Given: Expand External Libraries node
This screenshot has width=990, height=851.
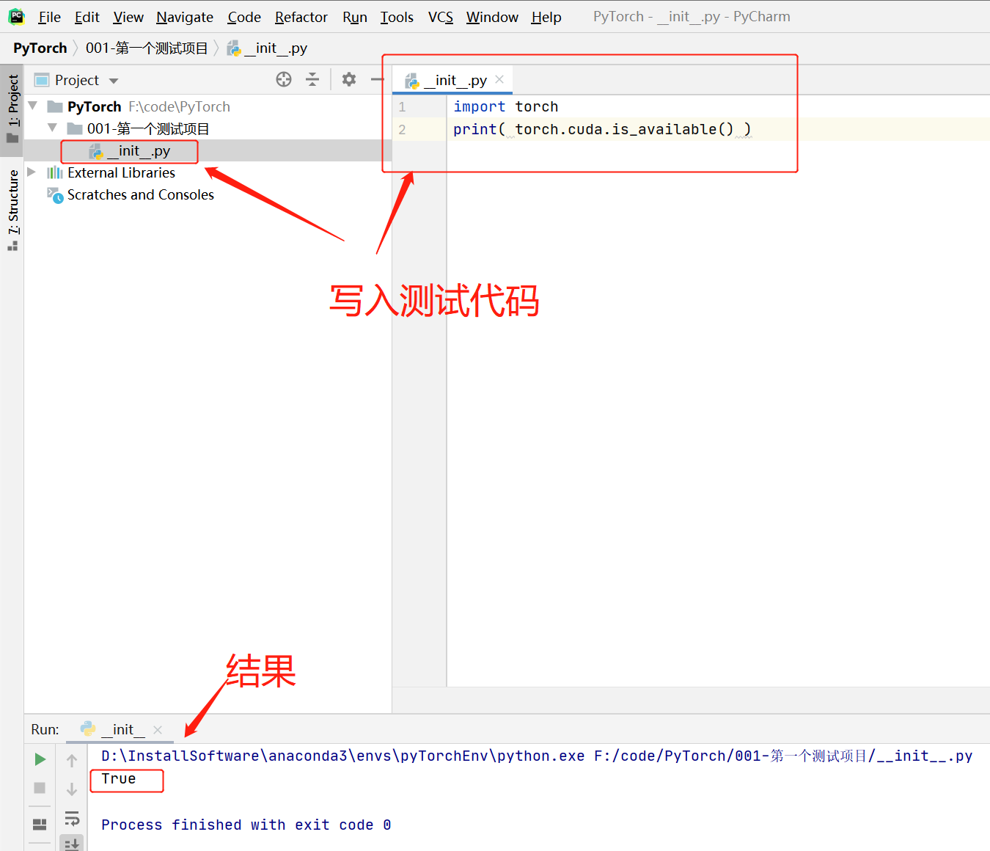Looking at the screenshot, I should point(32,172).
